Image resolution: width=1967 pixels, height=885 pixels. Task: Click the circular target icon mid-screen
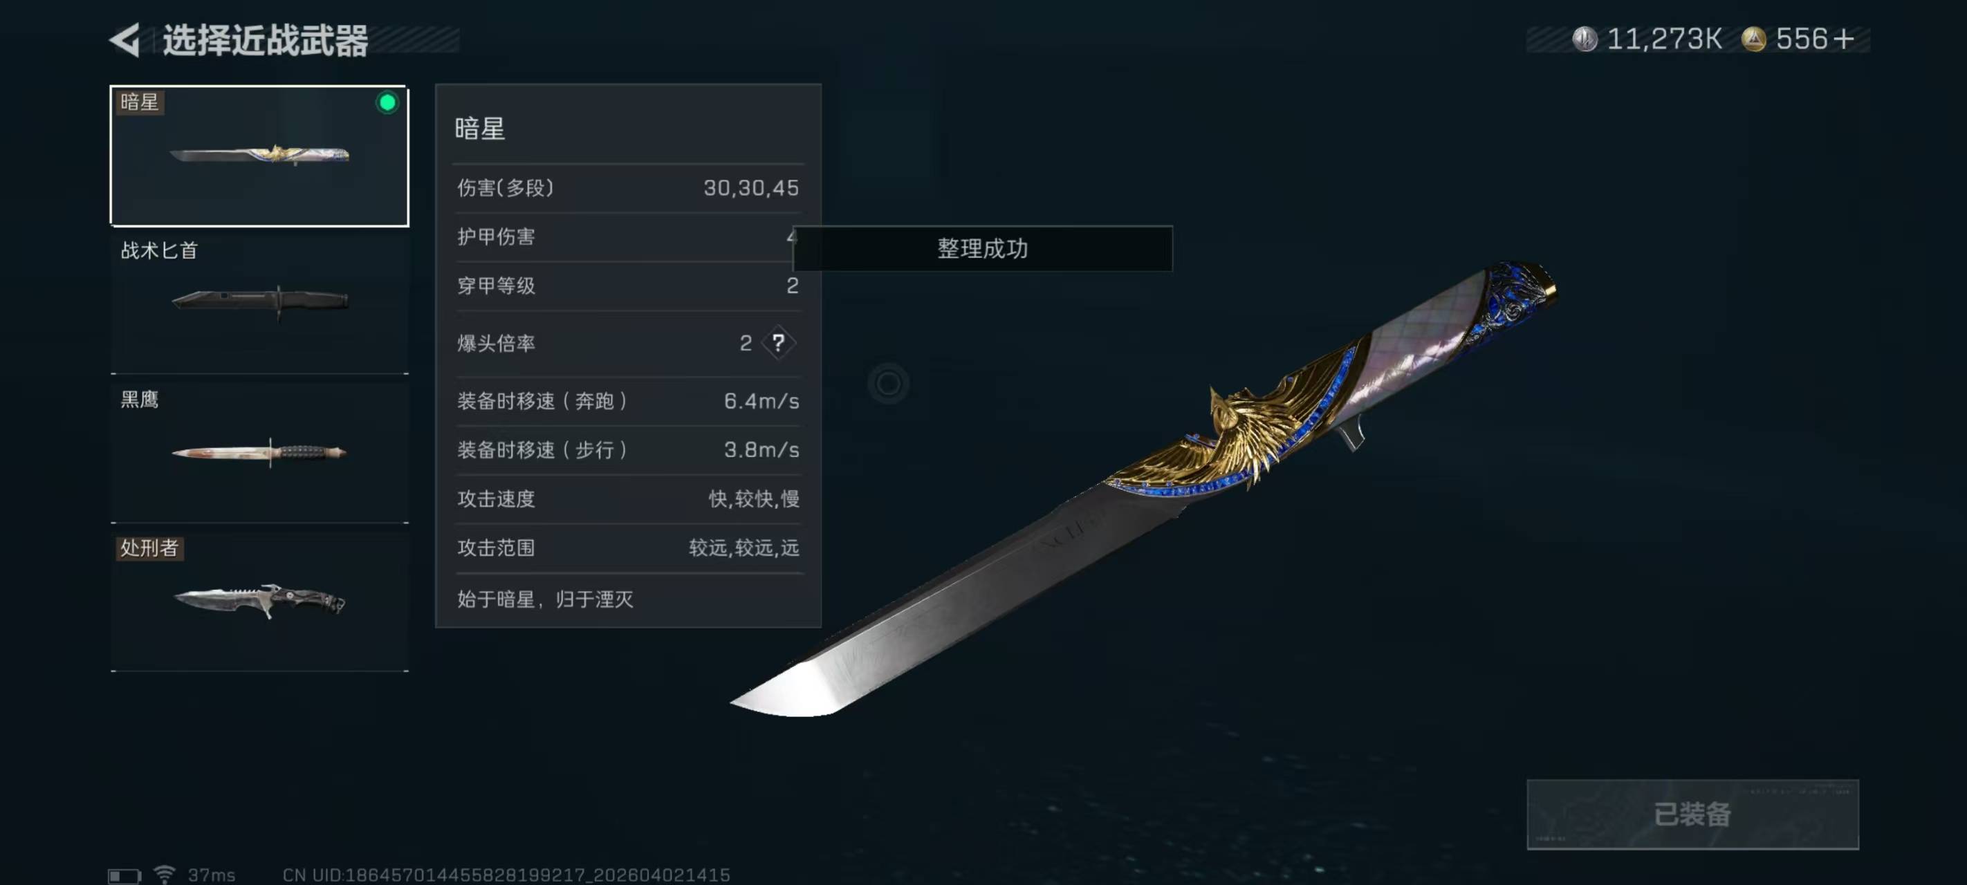point(888,383)
